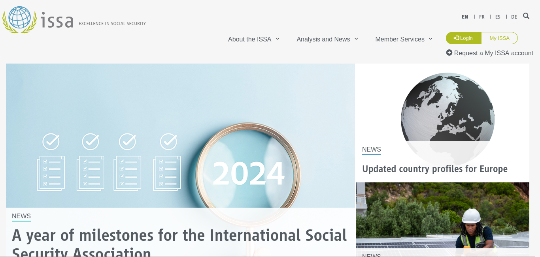Expand the Analysis and News chevron
The height and width of the screenshot is (257, 540).
[356, 39]
